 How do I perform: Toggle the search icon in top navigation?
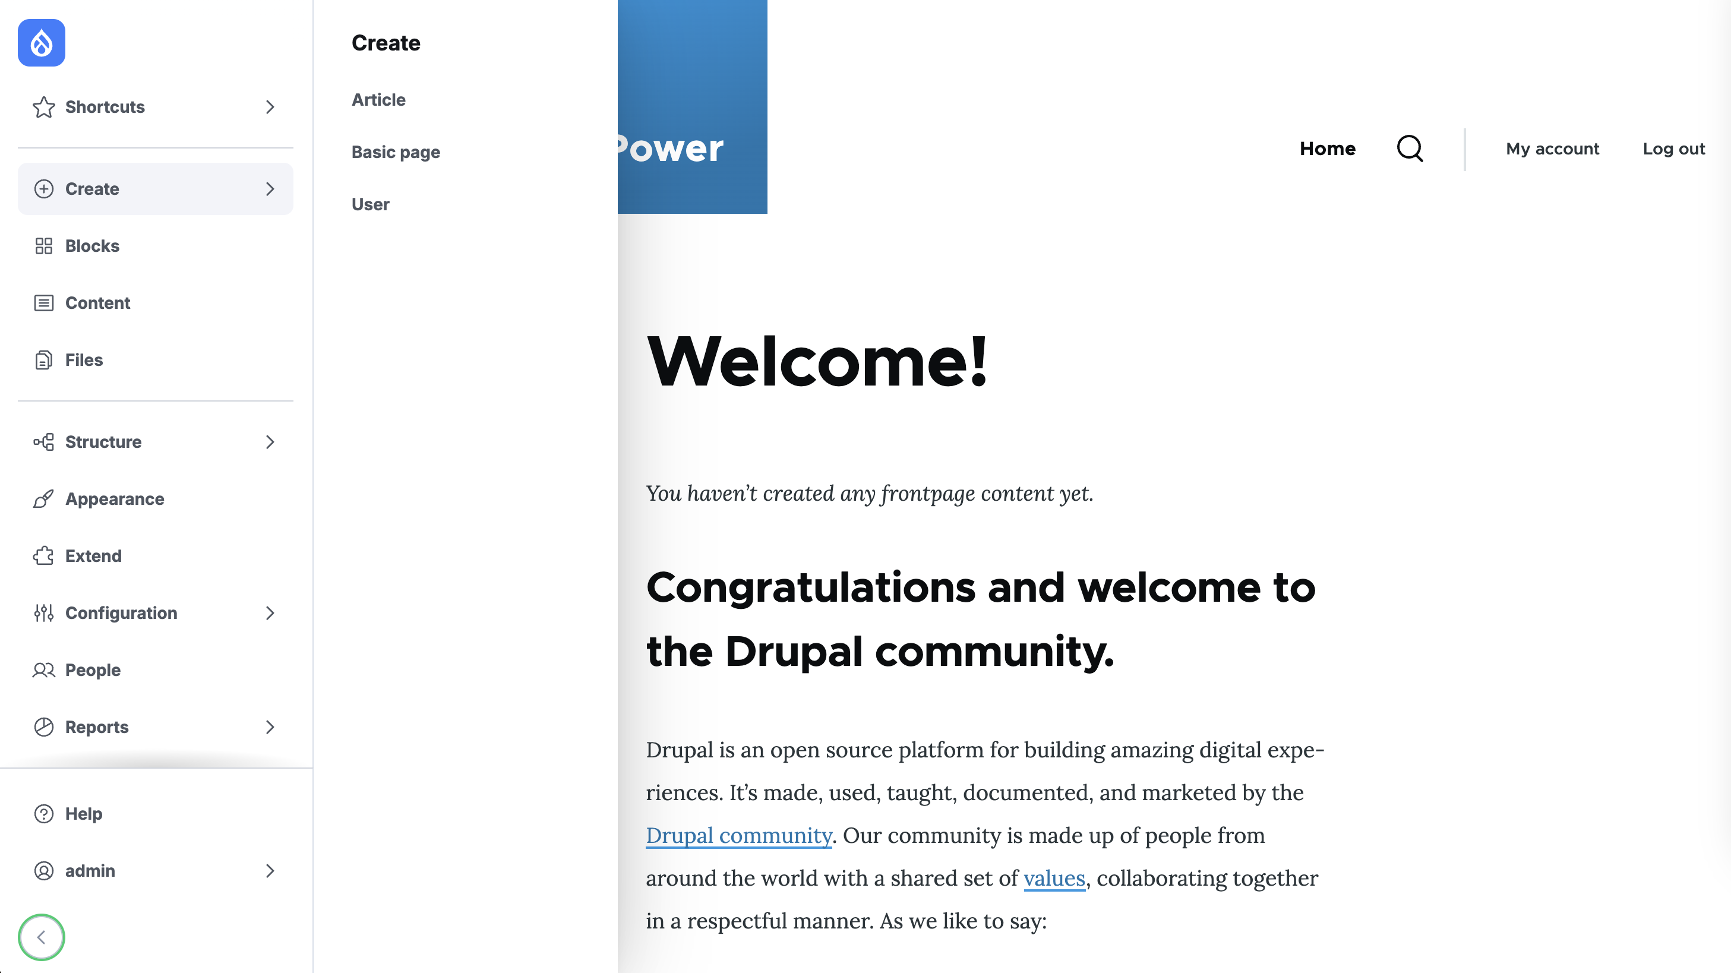tap(1411, 147)
